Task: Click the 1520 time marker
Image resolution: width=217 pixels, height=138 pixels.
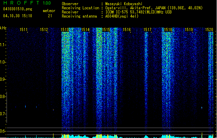Action: pyautogui.click(x=209, y=30)
